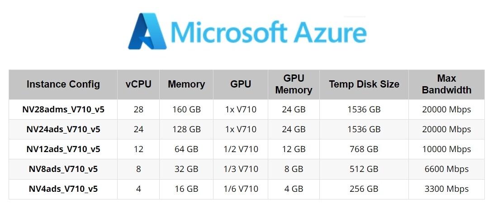Click the vCPU column header
Viewport: 493px width, 213px height.
pos(138,84)
